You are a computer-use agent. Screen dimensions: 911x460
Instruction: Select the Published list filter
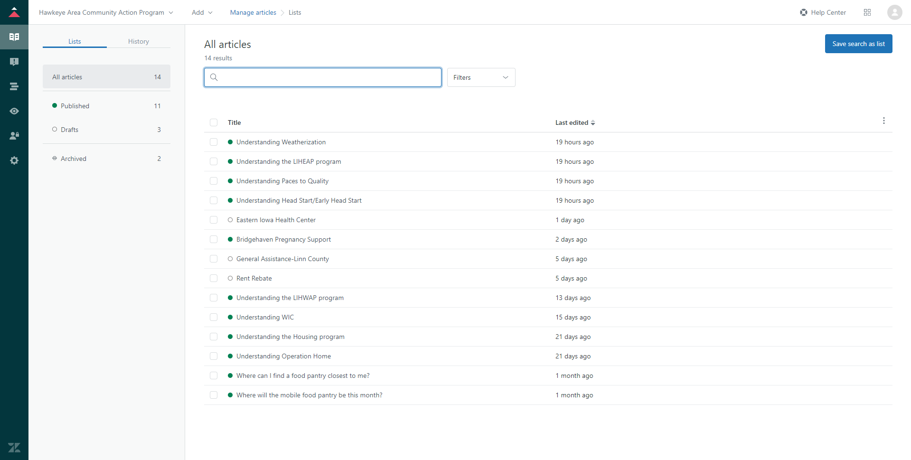(75, 106)
